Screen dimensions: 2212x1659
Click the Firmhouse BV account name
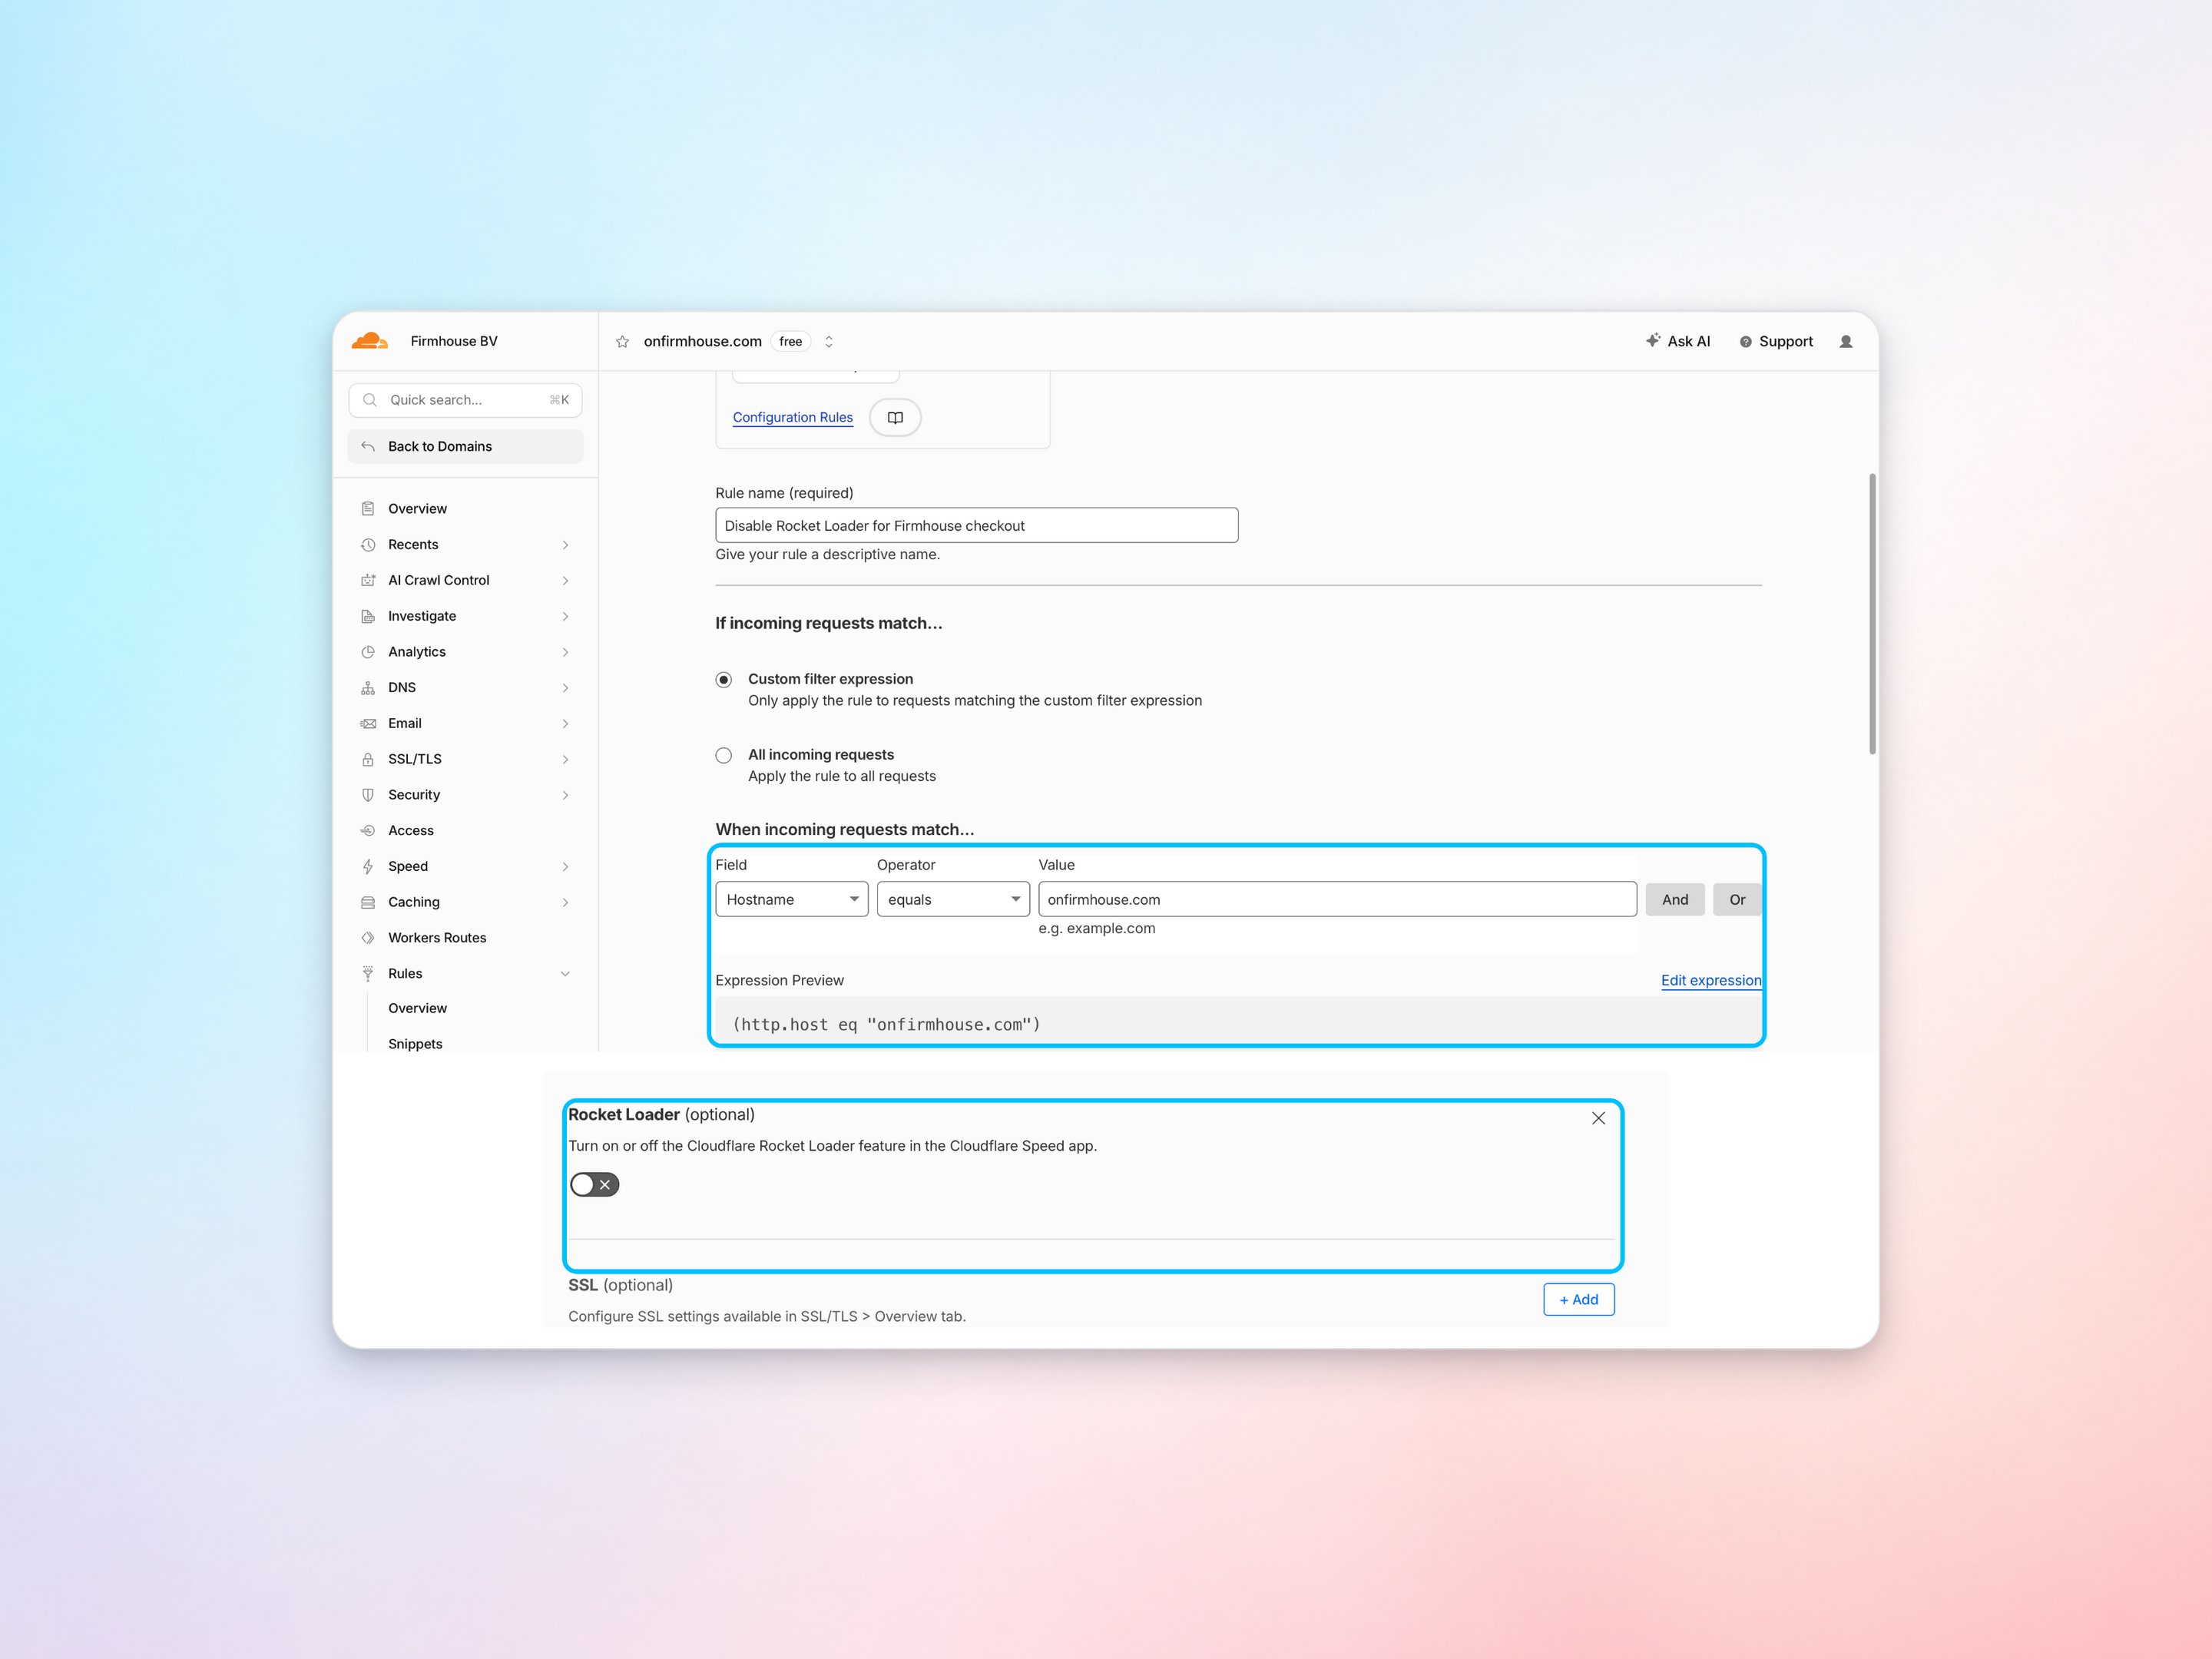click(454, 342)
